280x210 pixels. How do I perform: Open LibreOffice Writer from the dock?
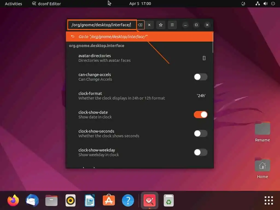(x=90, y=200)
